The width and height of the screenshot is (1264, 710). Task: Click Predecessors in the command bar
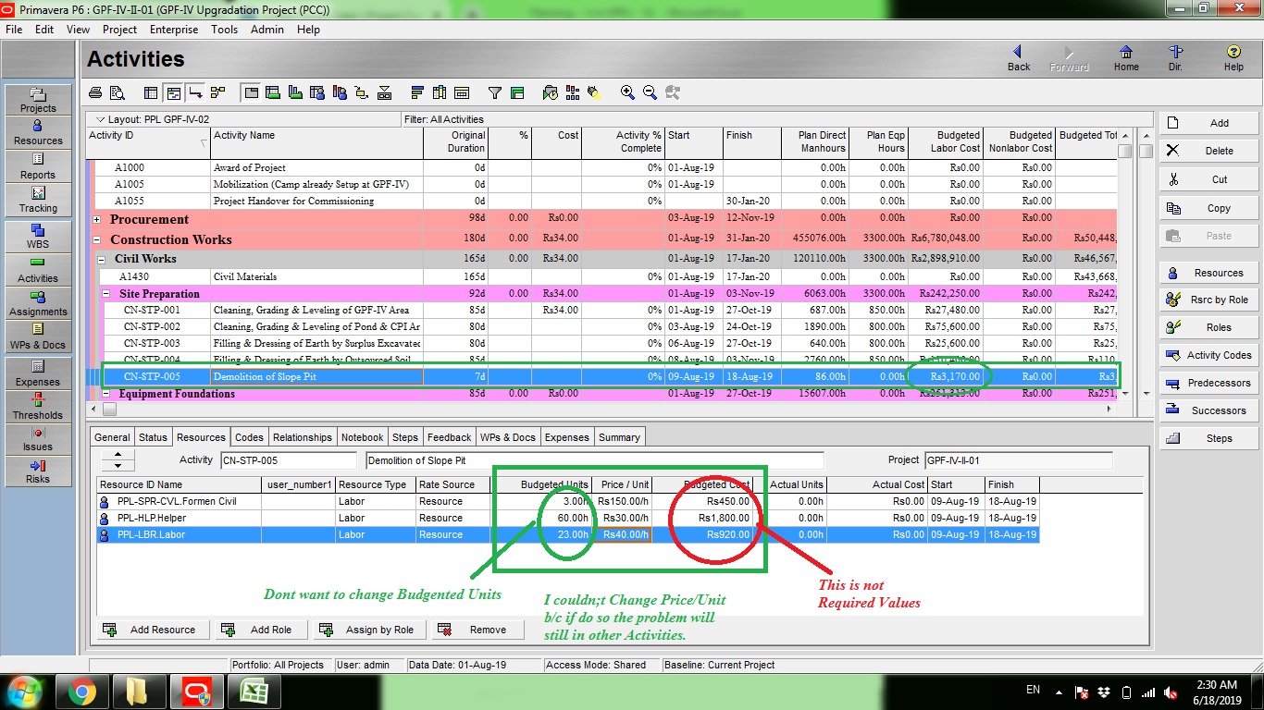click(x=1209, y=383)
